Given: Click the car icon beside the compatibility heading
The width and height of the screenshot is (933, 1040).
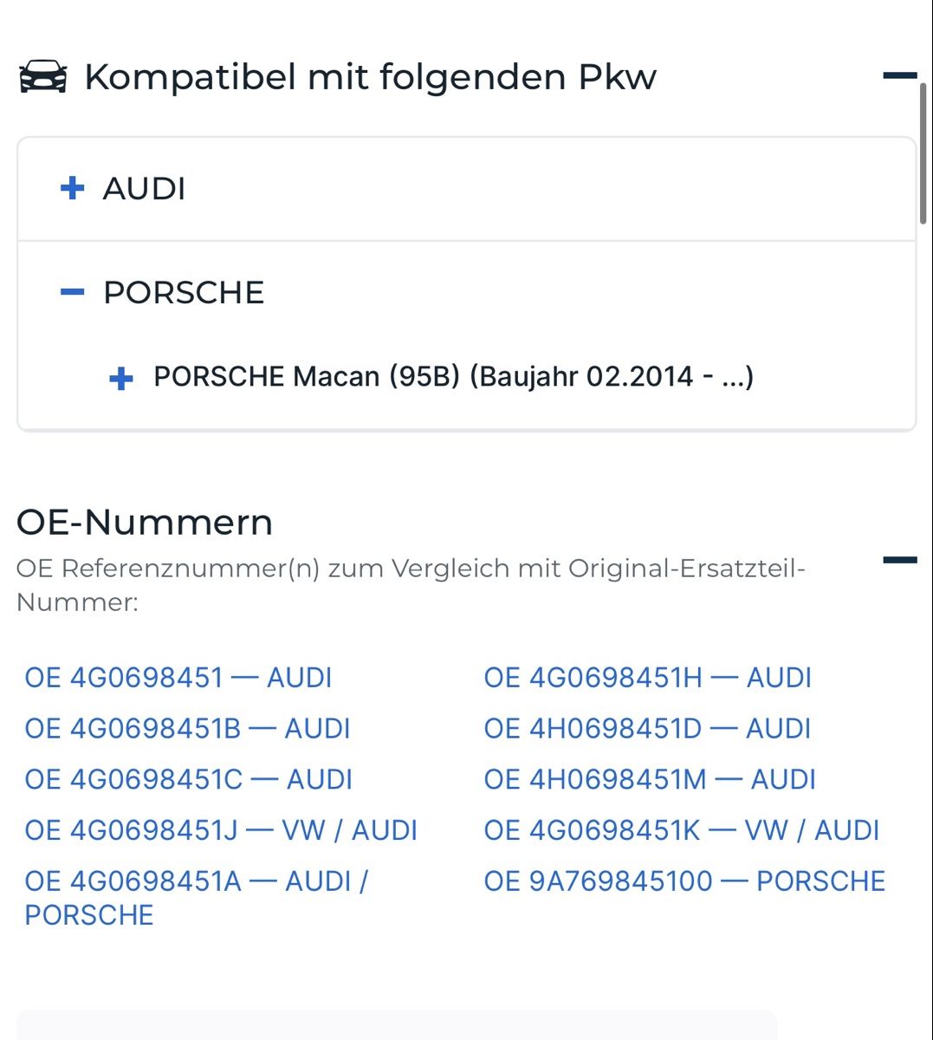Looking at the screenshot, I should (x=42, y=77).
